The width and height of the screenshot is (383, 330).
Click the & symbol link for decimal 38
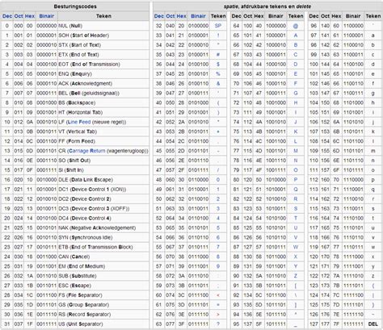click(x=218, y=84)
